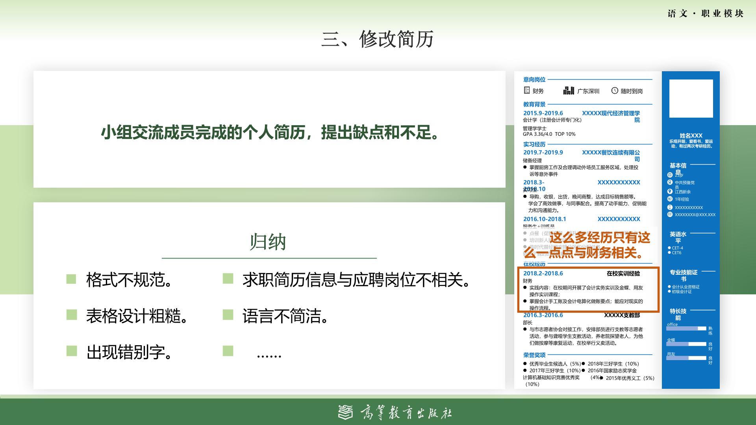This screenshot has width=756, height=425.
Task: Click the slide title 三、修改简历
Action: click(378, 39)
